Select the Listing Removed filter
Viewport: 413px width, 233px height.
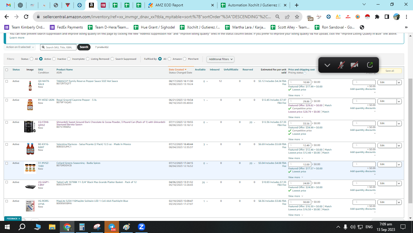point(88,59)
